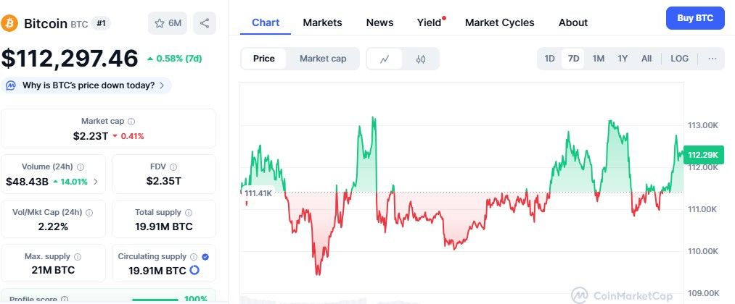The width and height of the screenshot is (735, 304).
Task: Expand 'Why is BTC's price down today?'
Action: (x=86, y=85)
